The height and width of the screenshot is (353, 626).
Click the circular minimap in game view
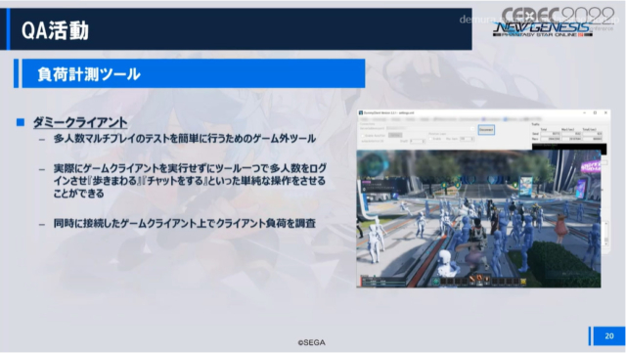pyautogui.click(x=373, y=165)
